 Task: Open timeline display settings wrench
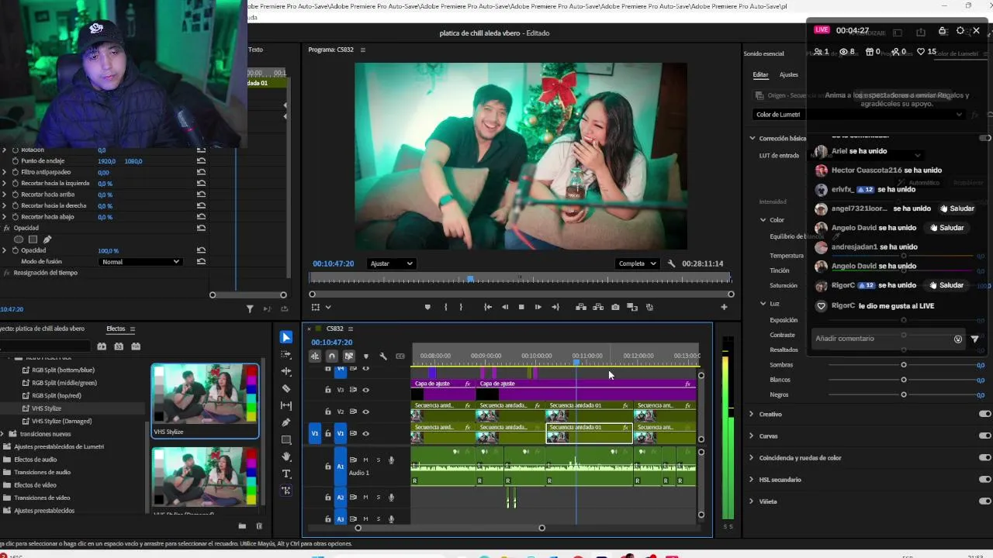(x=383, y=356)
